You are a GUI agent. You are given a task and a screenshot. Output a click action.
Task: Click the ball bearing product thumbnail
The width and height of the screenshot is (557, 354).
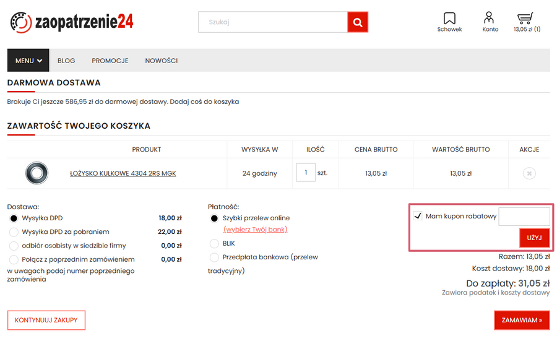coord(37,173)
